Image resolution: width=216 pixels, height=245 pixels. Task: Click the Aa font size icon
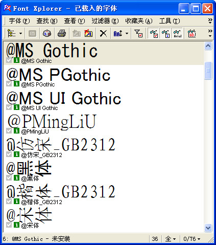pos(118,33)
